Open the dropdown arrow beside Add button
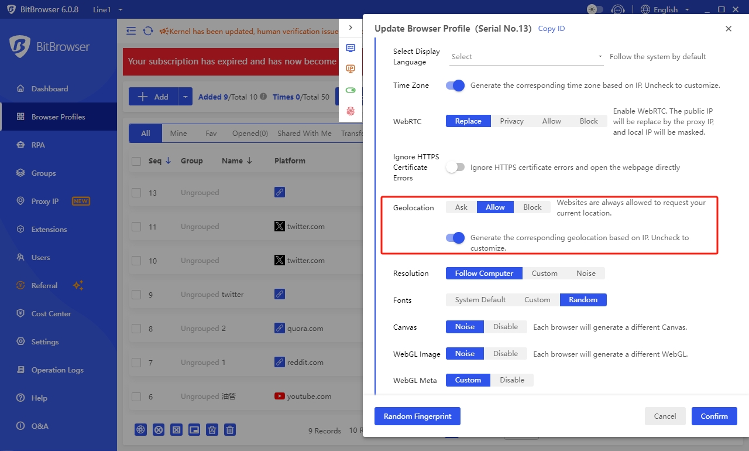 tap(185, 97)
